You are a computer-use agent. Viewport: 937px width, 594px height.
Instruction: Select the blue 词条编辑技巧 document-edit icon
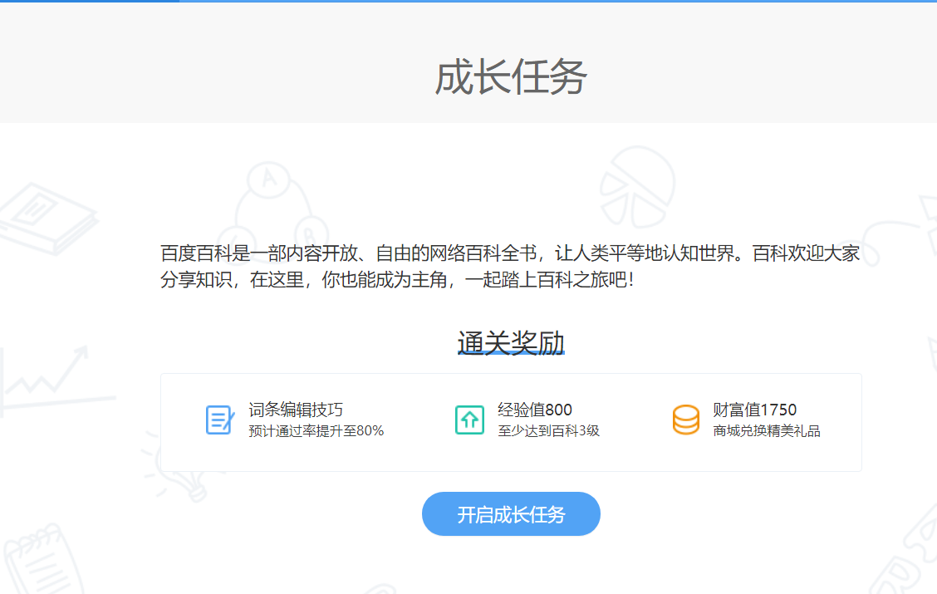218,420
